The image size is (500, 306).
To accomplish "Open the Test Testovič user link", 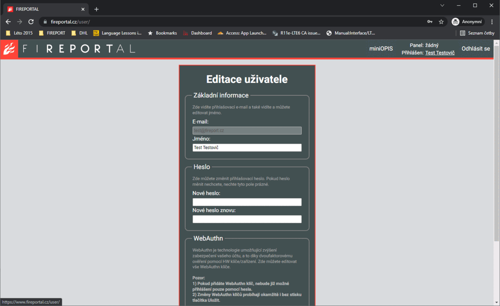I will pos(440,53).
